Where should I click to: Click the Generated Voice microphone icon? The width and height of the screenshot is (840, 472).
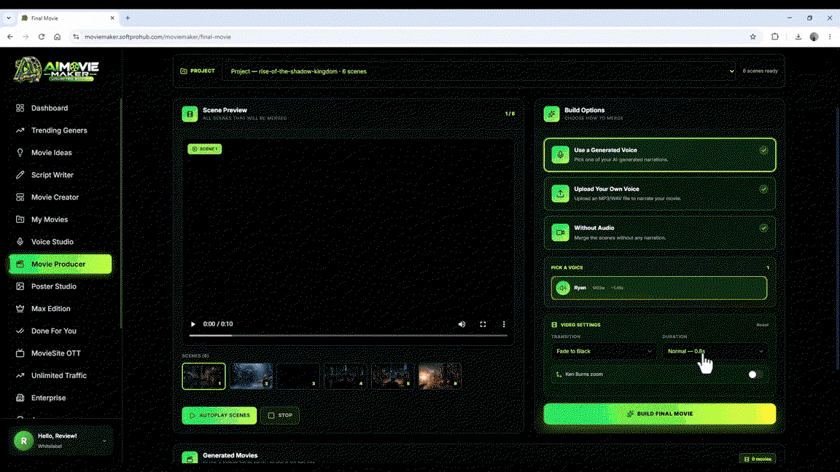[560, 154]
